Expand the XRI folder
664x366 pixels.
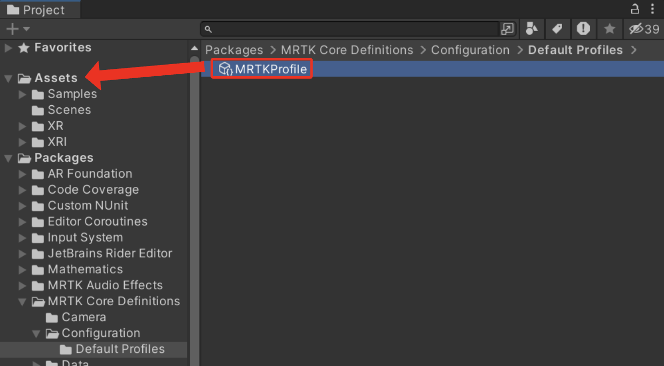pos(22,142)
